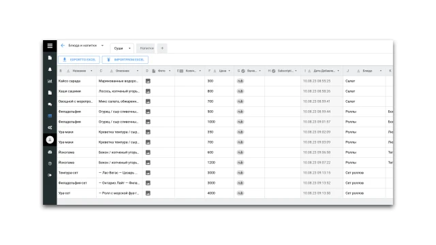Open photo icon in Кайсо сарада row
Image resolution: width=436 pixels, height=245 pixels.
click(148, 81)
